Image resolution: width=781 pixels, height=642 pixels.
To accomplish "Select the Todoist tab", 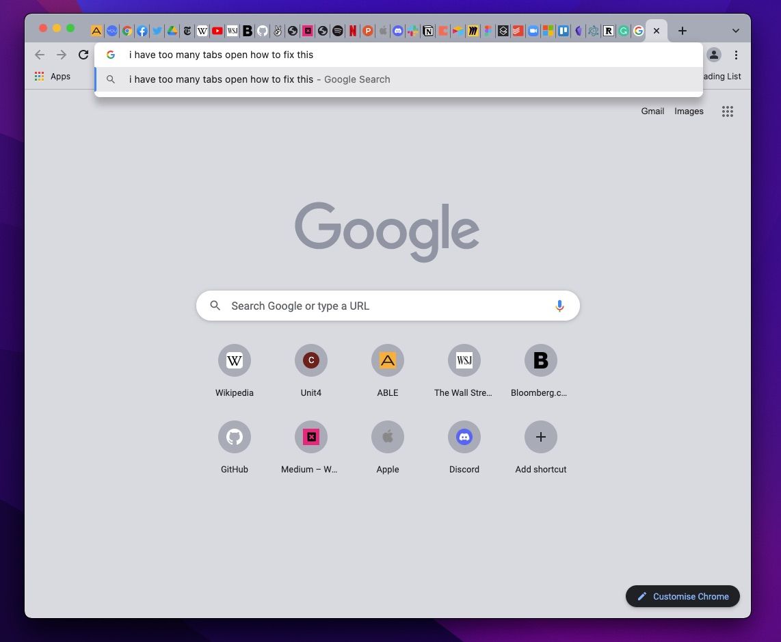I will [x=518, y=31].
